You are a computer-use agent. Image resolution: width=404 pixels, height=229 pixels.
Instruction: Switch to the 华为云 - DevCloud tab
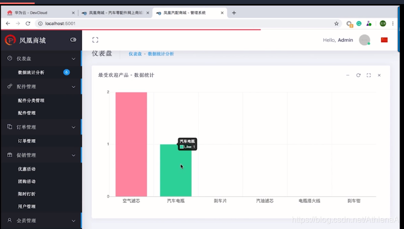(x=39, y=13)
